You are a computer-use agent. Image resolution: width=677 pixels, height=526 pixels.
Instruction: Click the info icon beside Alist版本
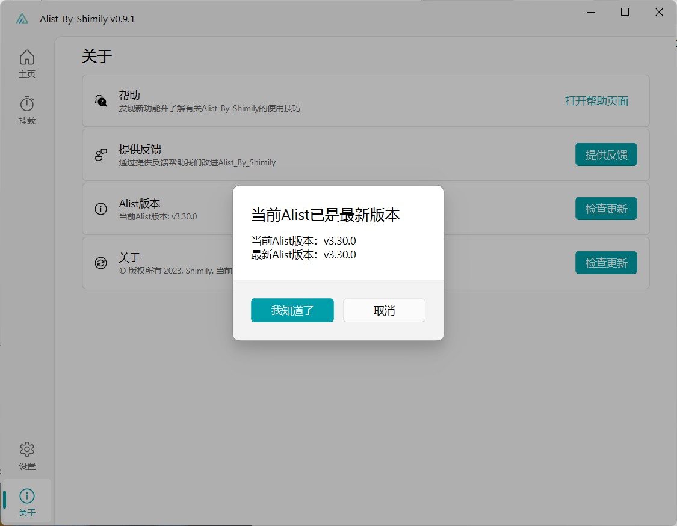(101, 209)
